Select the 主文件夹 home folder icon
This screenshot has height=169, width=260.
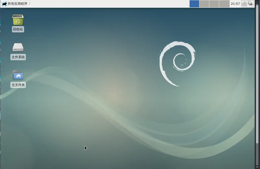(x=18, y=75)
